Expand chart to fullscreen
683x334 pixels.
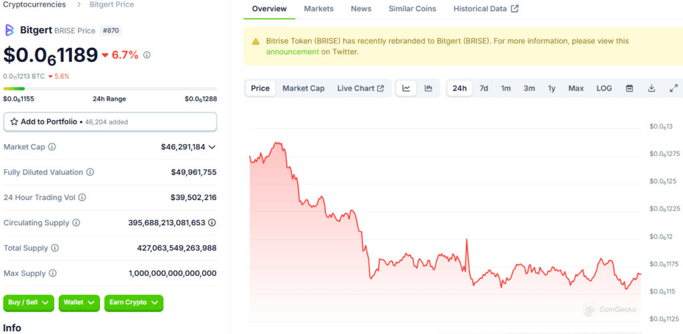(x=674, y=89)
